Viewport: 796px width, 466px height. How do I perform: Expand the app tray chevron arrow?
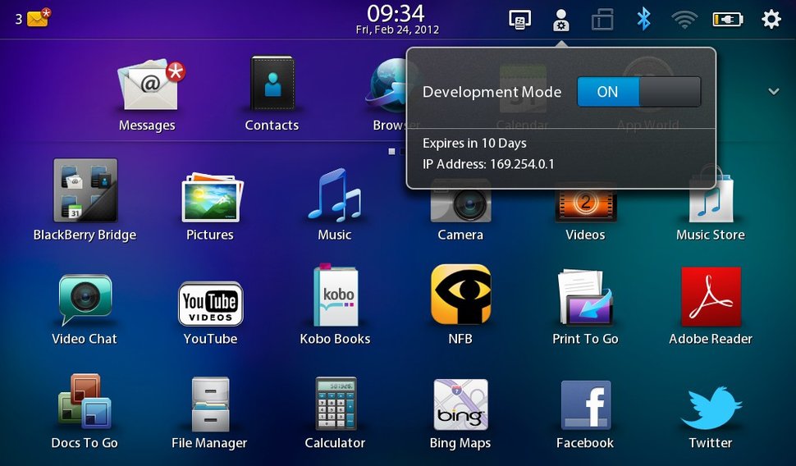774,92
